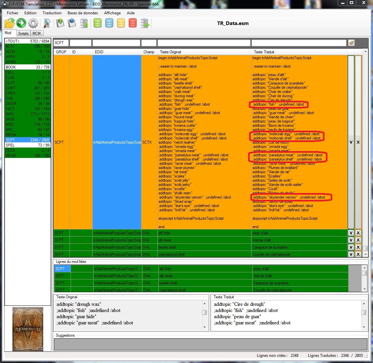Select the SPEL 73 / 99 category

tap(28, 145)
